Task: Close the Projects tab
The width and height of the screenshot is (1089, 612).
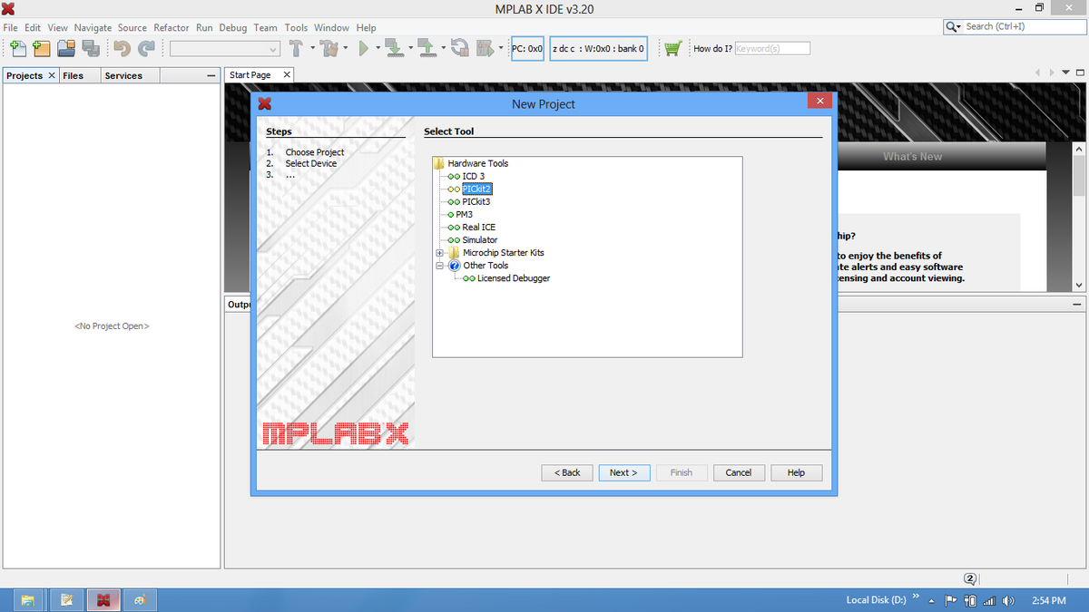Action: (x=52, y=75)
